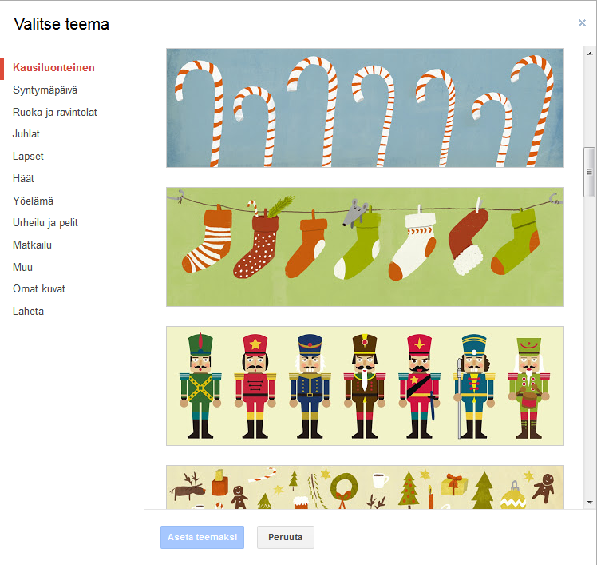Cancel with the Peruuta button
Image resolution: width=597 pixels, height=565 pixels.
pos(286,537)
